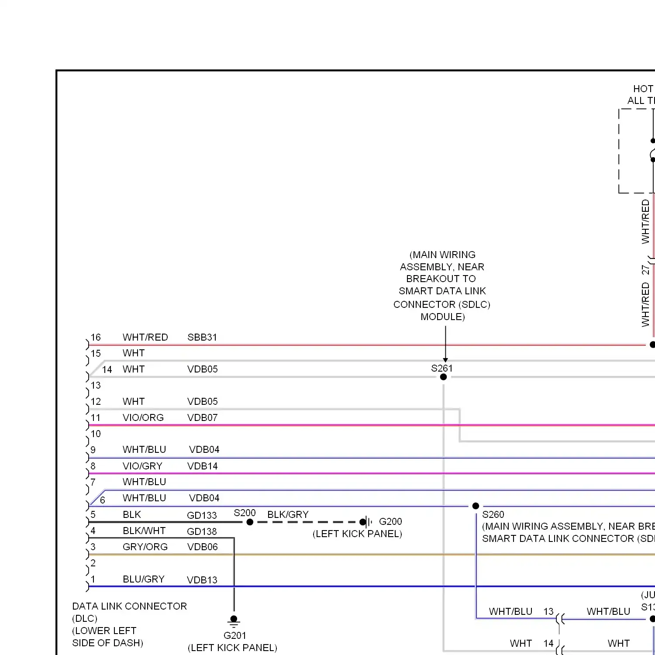The width and height of the screenshot is (655, 655).
Task: Click the VIO/ORG wire color label
Action: 143,417
